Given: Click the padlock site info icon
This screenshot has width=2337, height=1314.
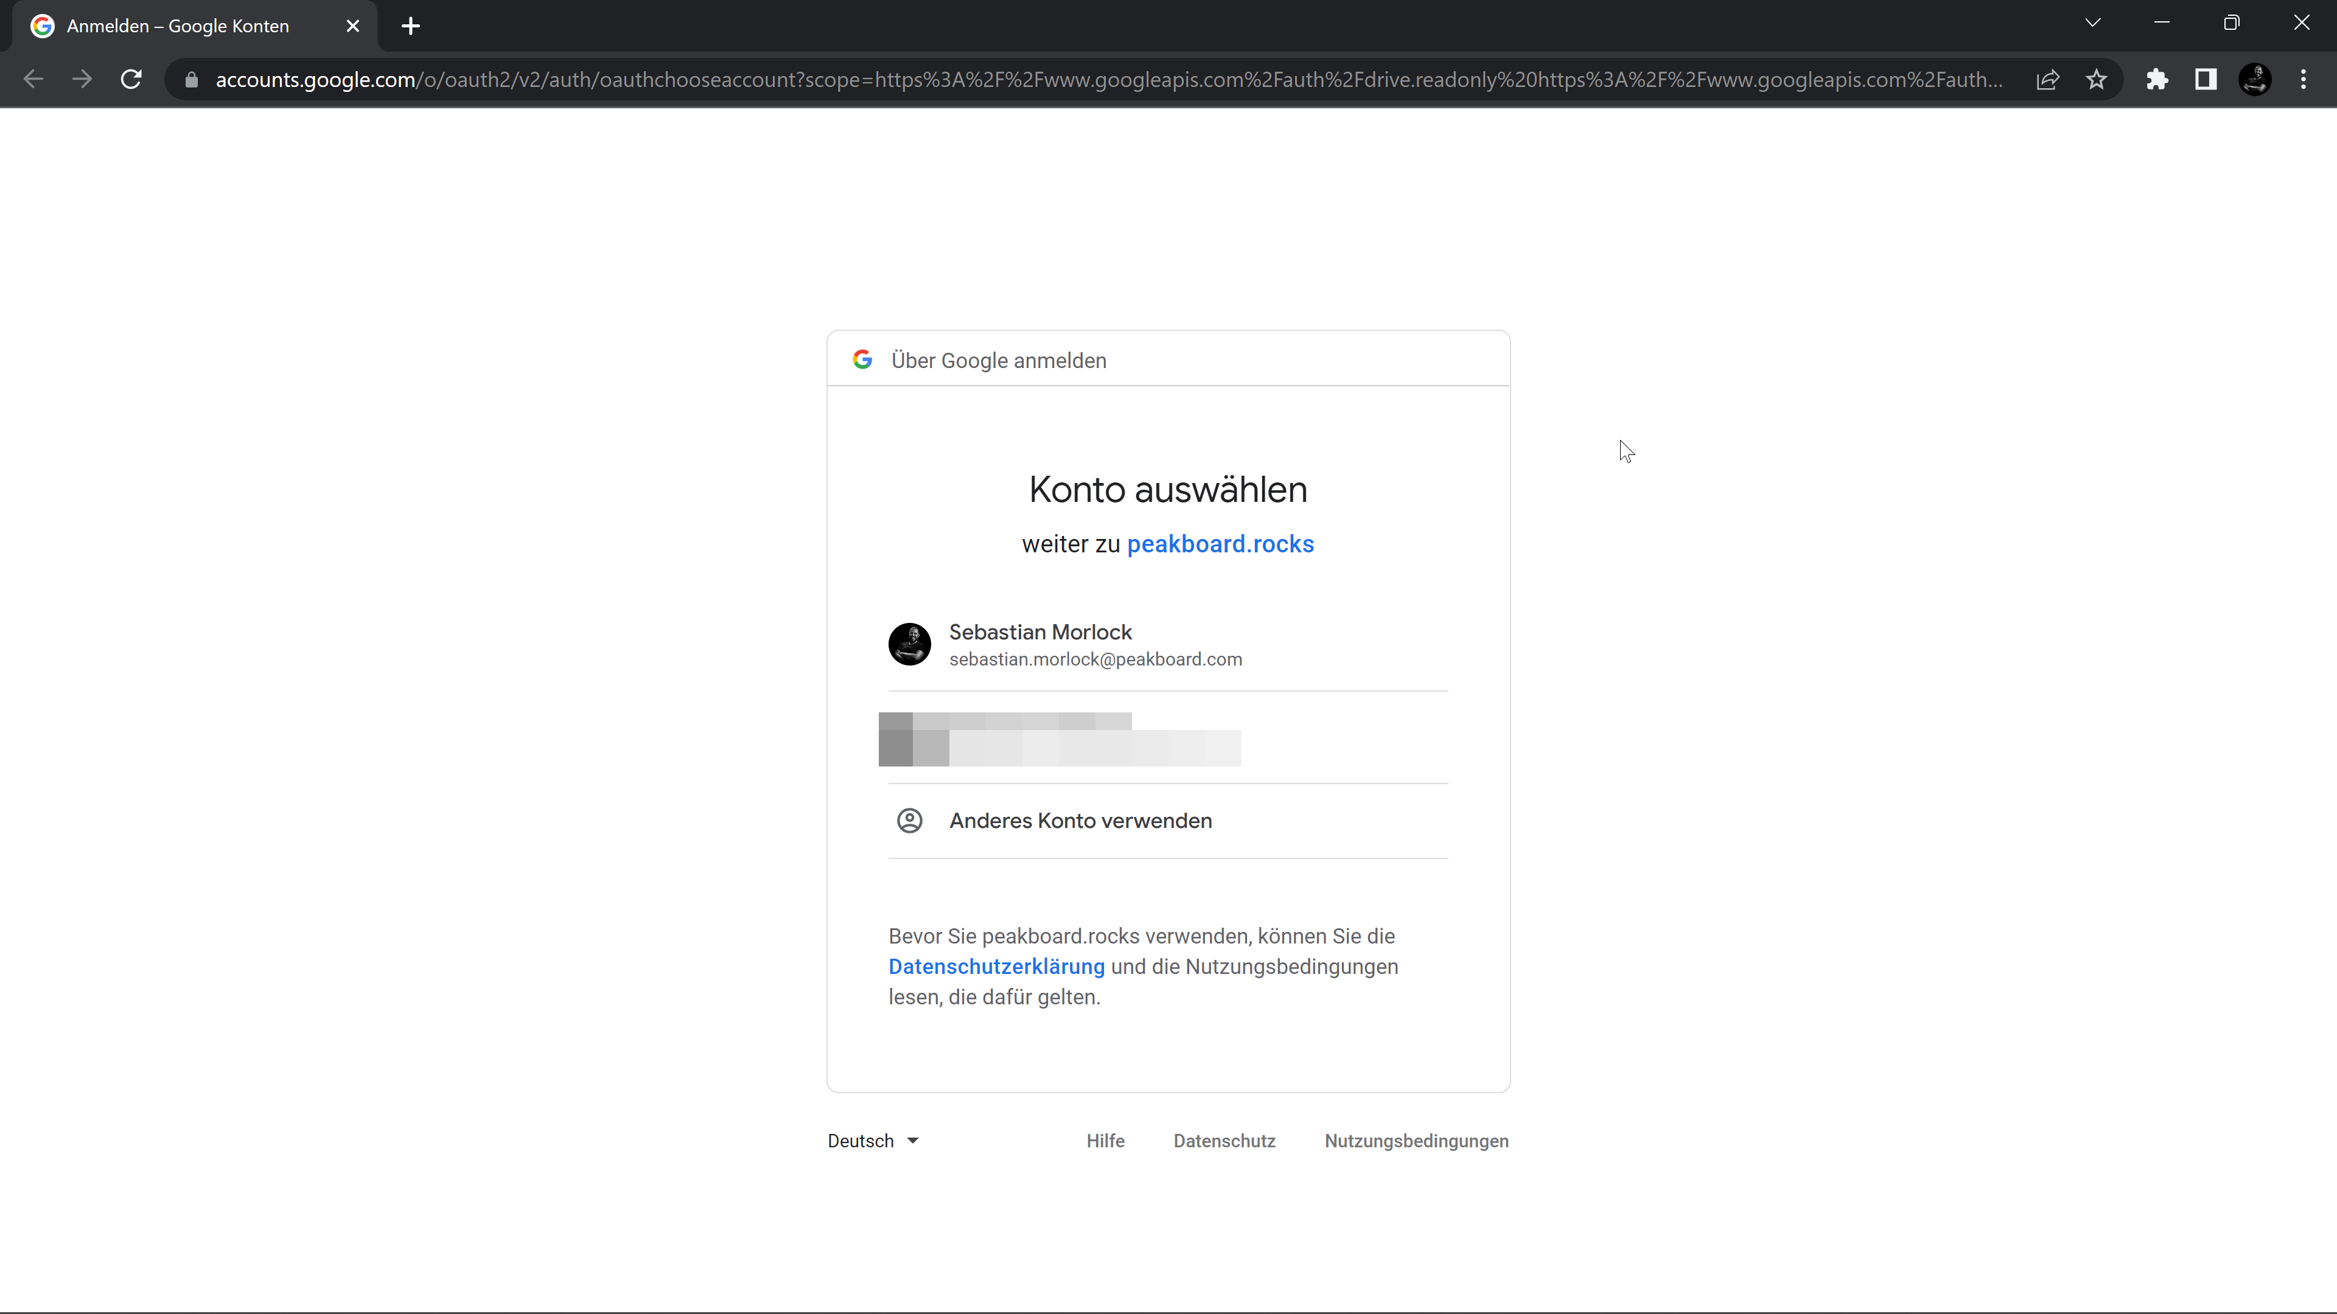Looking at the screenshot, I should click(192, 80).
